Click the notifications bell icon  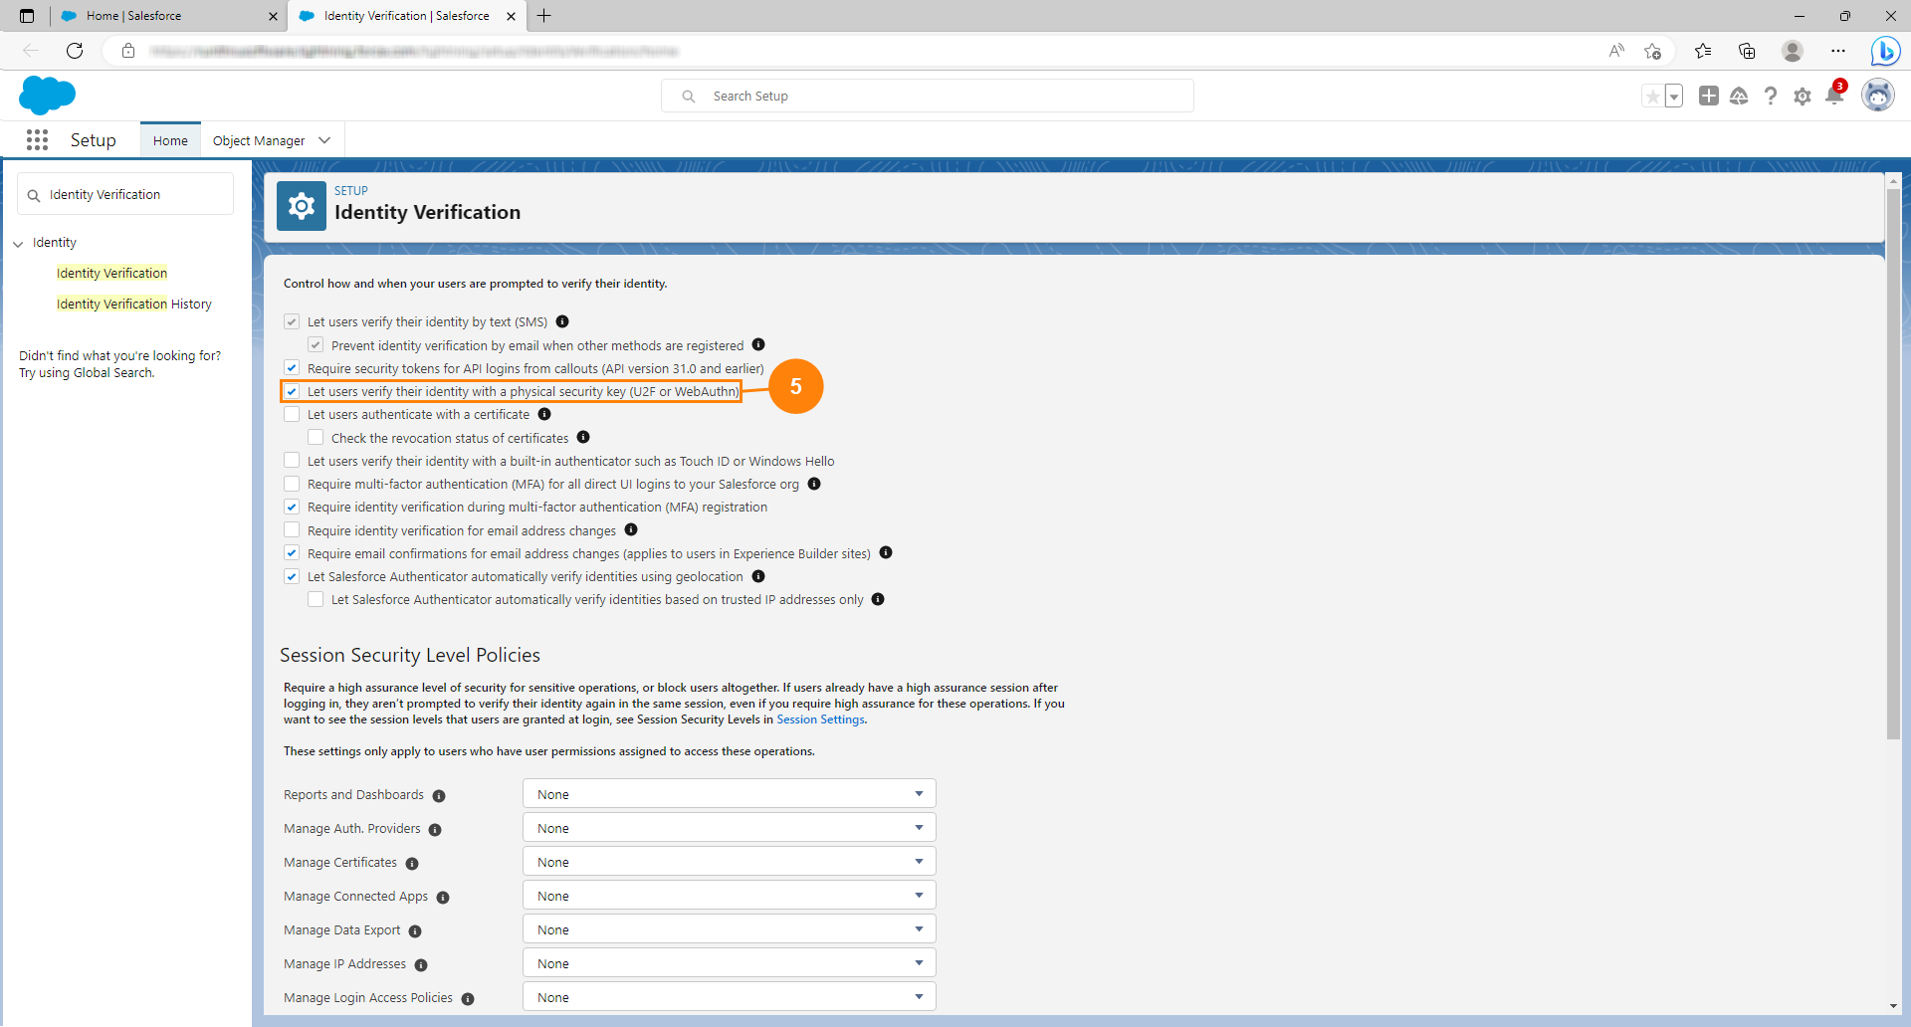1833,97
